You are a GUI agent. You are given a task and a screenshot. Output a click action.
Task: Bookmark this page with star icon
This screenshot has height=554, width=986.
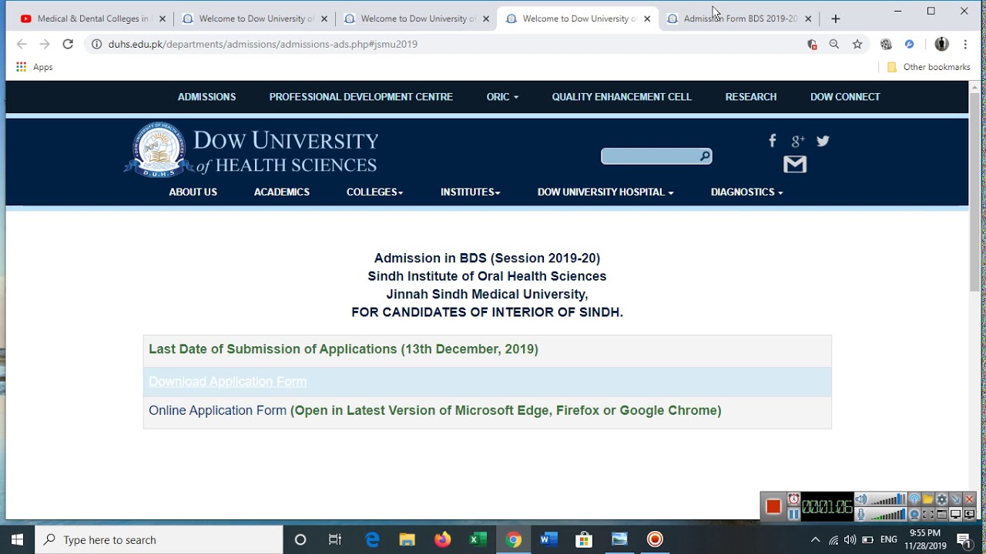tap(857, 45)
